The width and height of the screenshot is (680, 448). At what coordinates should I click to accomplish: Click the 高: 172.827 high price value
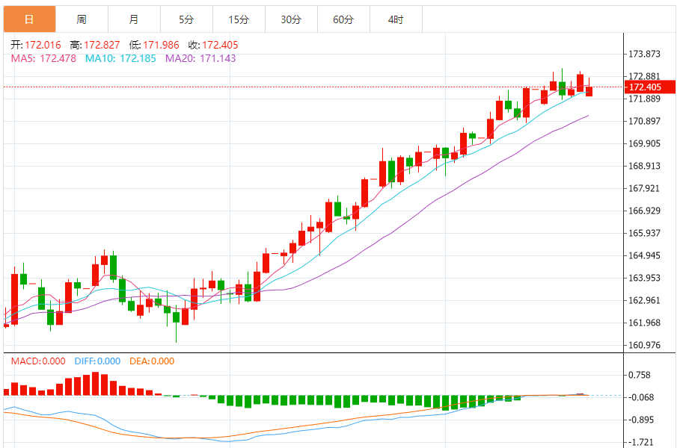coord(95,45)
